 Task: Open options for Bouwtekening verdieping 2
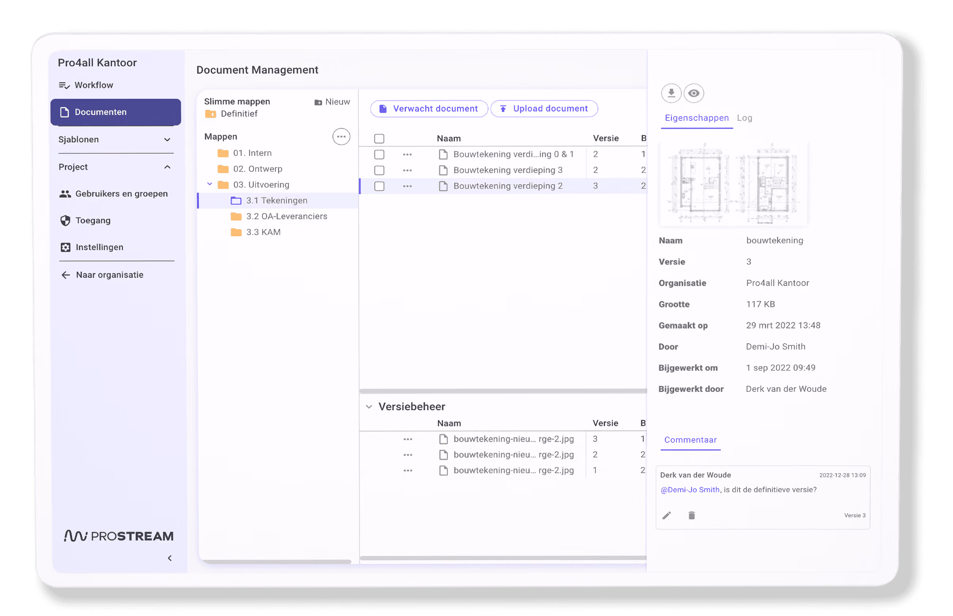[x=407, y=186]
